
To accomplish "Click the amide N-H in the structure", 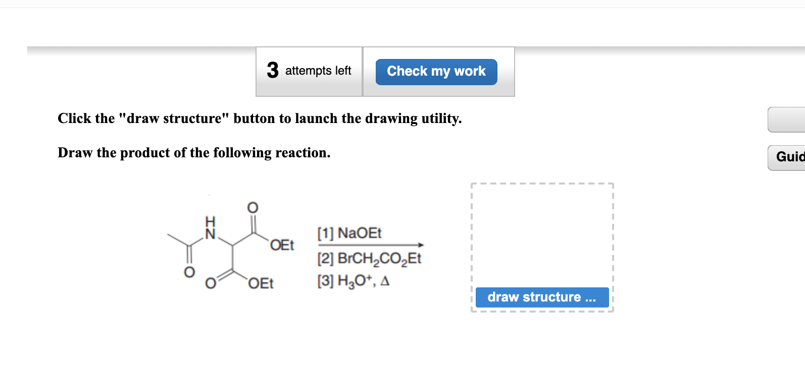I will pyautogui.click(x=210, y=228).
